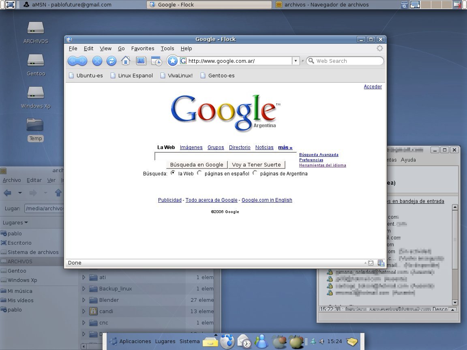Reload the page with Flock's refresh icon
Image resolution: width=467 pixels, height=350 pixels.
pos(111,61)
